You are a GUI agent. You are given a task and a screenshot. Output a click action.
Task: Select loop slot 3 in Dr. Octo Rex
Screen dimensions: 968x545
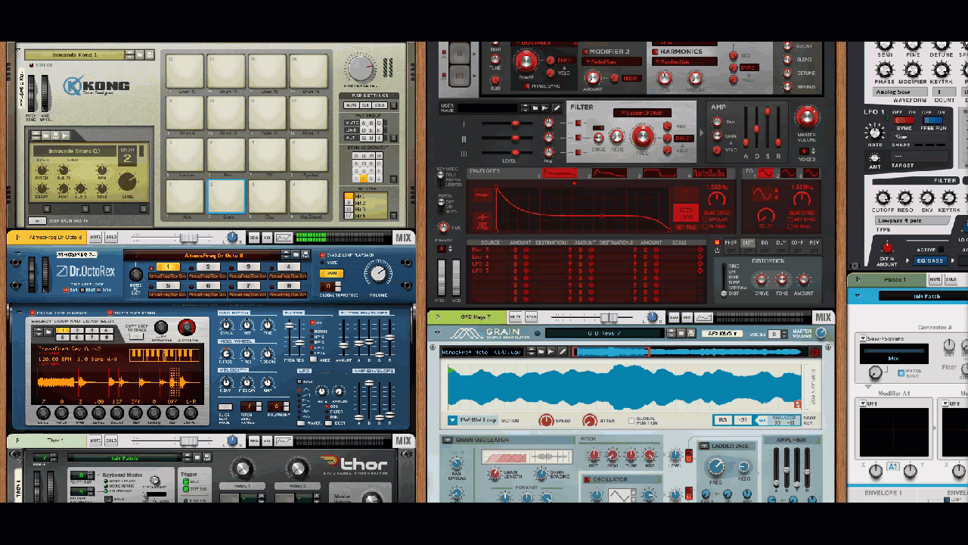[x=248, y=267]
